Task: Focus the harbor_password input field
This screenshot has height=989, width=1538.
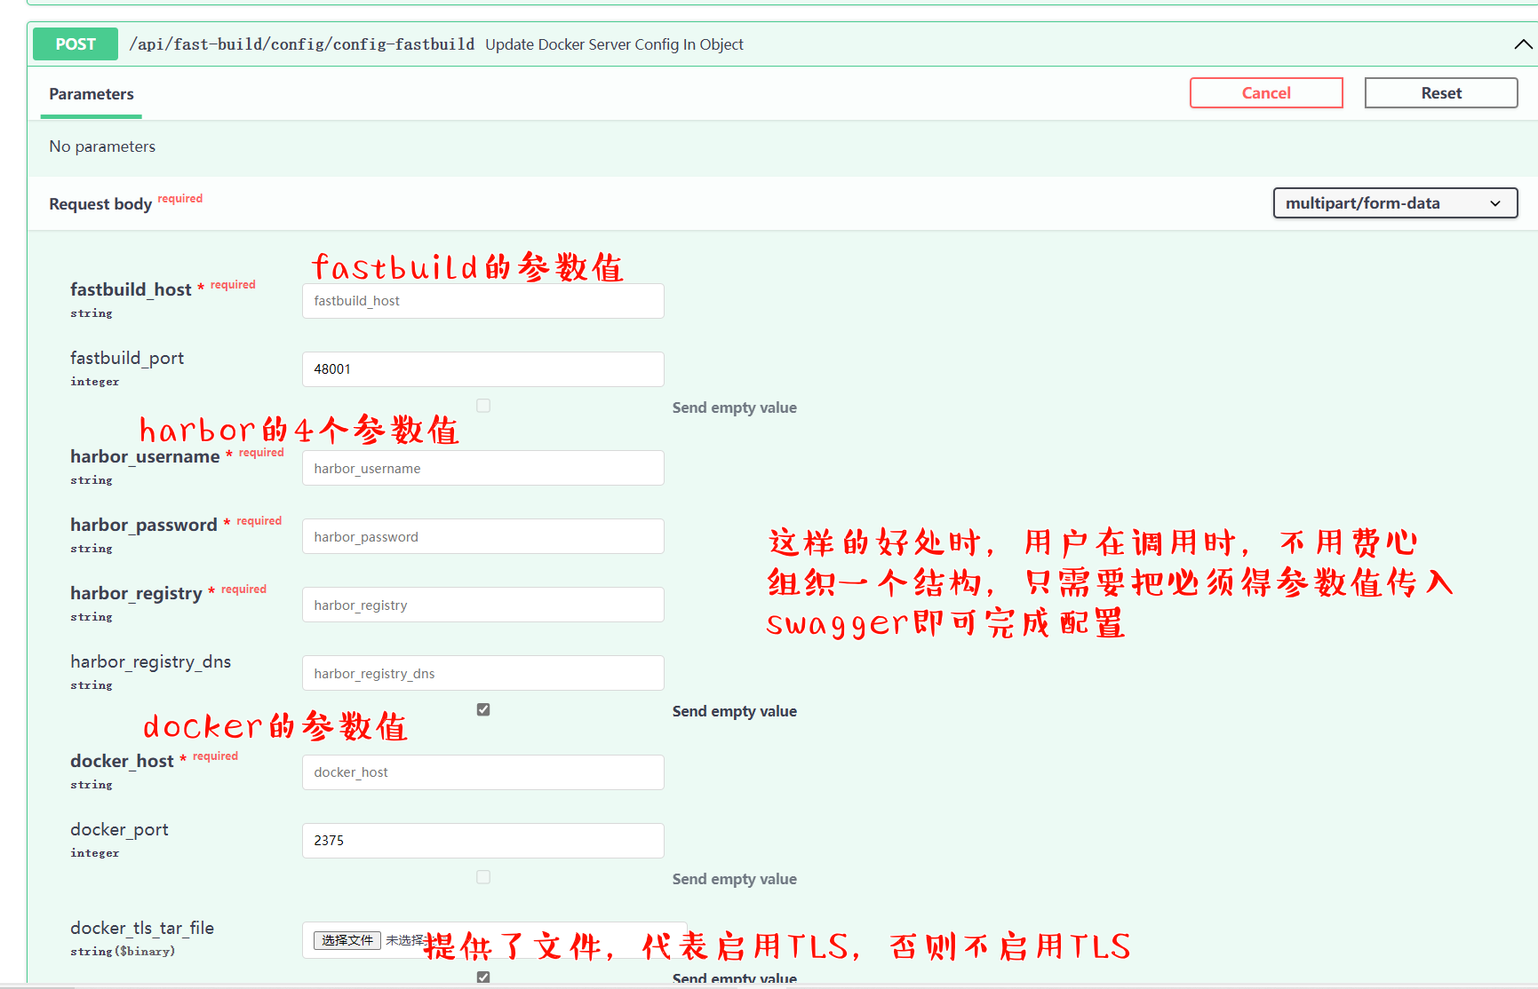Action: pyautogui.click(x=483, y=536)
